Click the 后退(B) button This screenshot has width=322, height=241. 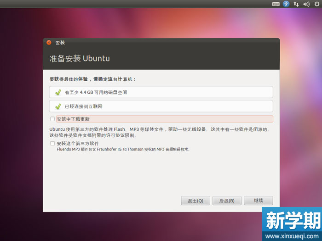coord(227,201)
